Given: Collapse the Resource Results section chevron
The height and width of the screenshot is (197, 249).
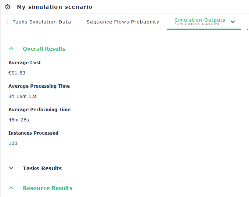Looking at the screenshot, I should pos(11,188).
